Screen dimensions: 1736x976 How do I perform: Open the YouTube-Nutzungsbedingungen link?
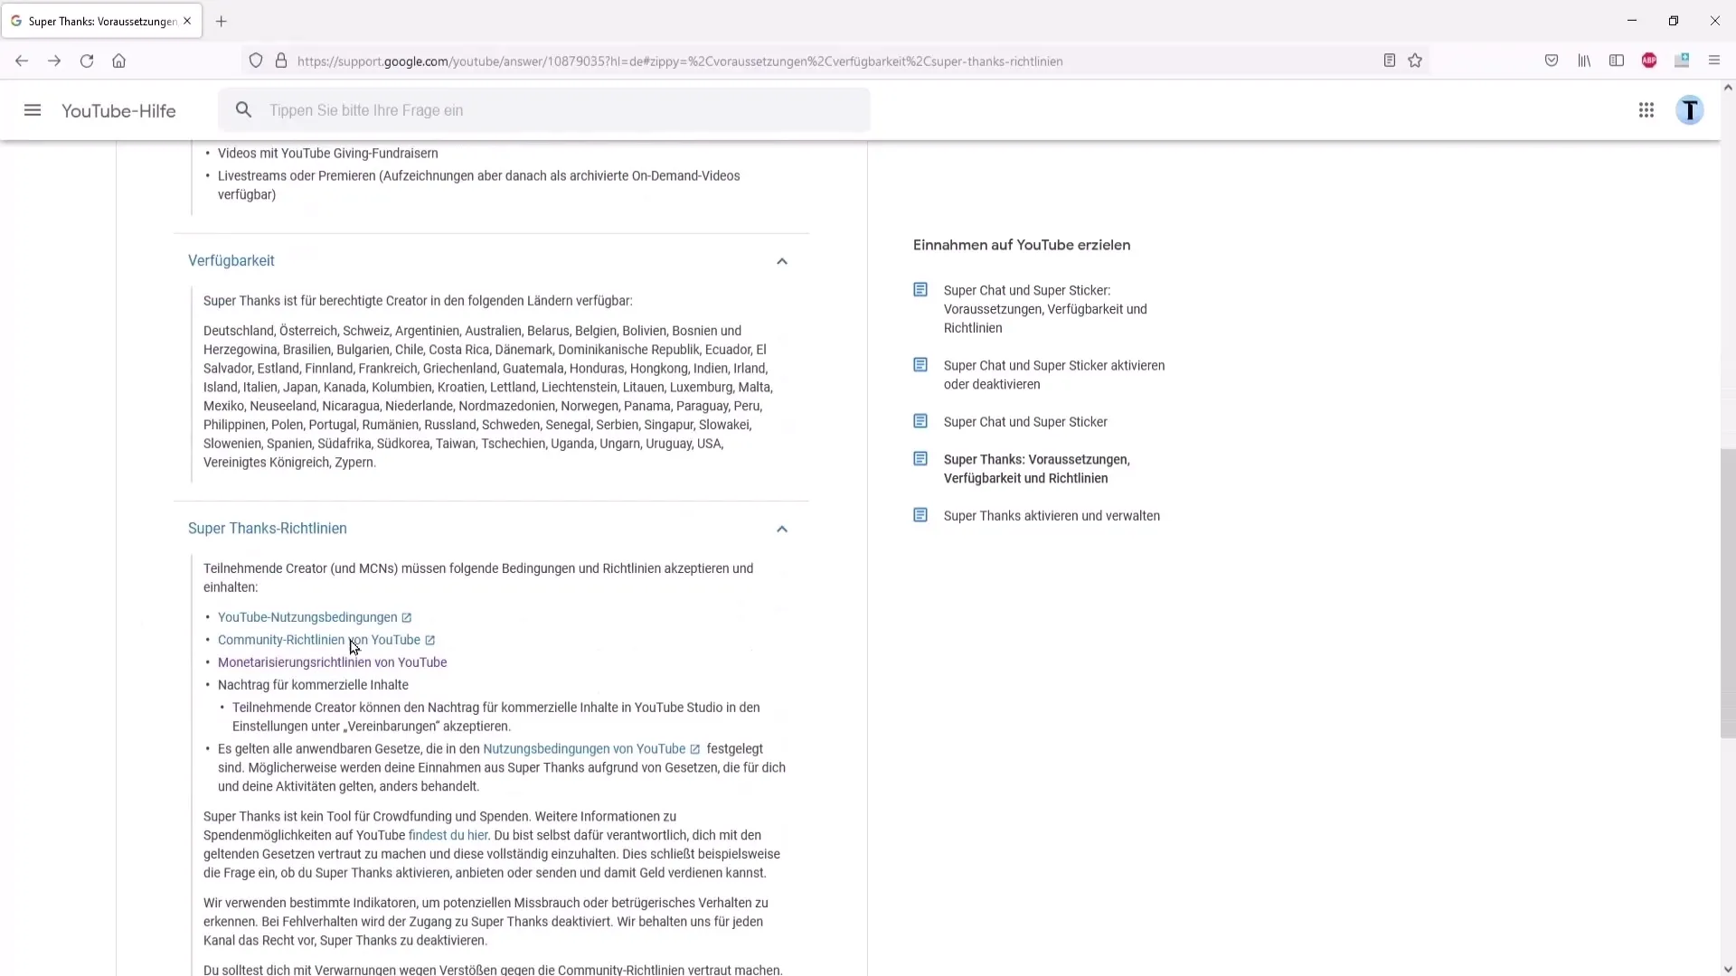coord(307,617)
